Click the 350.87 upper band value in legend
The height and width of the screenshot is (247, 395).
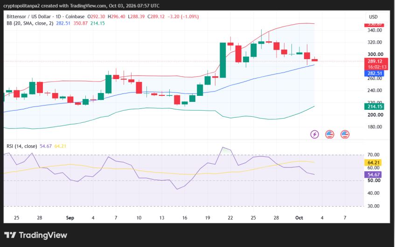coord(80,23)
